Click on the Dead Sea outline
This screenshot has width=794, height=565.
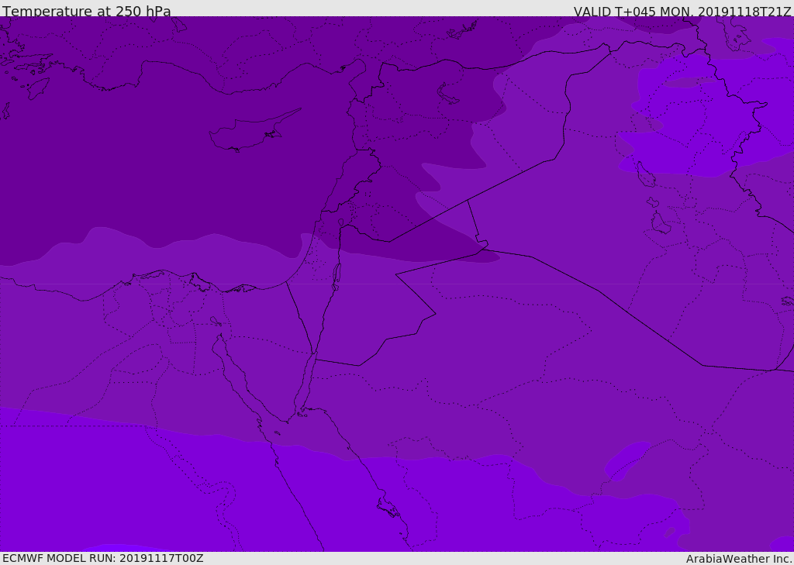(x=337, y=274)
